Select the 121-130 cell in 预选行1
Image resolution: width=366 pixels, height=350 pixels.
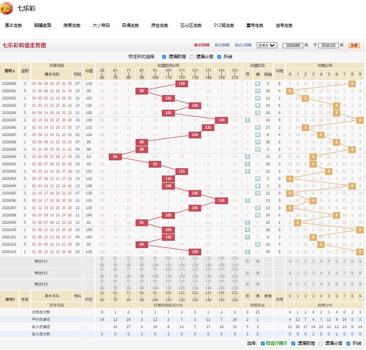195,261
